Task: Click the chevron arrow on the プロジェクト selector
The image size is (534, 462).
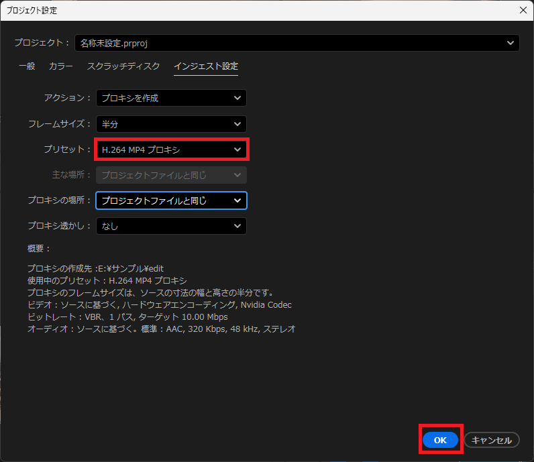Action: point(511,43)
